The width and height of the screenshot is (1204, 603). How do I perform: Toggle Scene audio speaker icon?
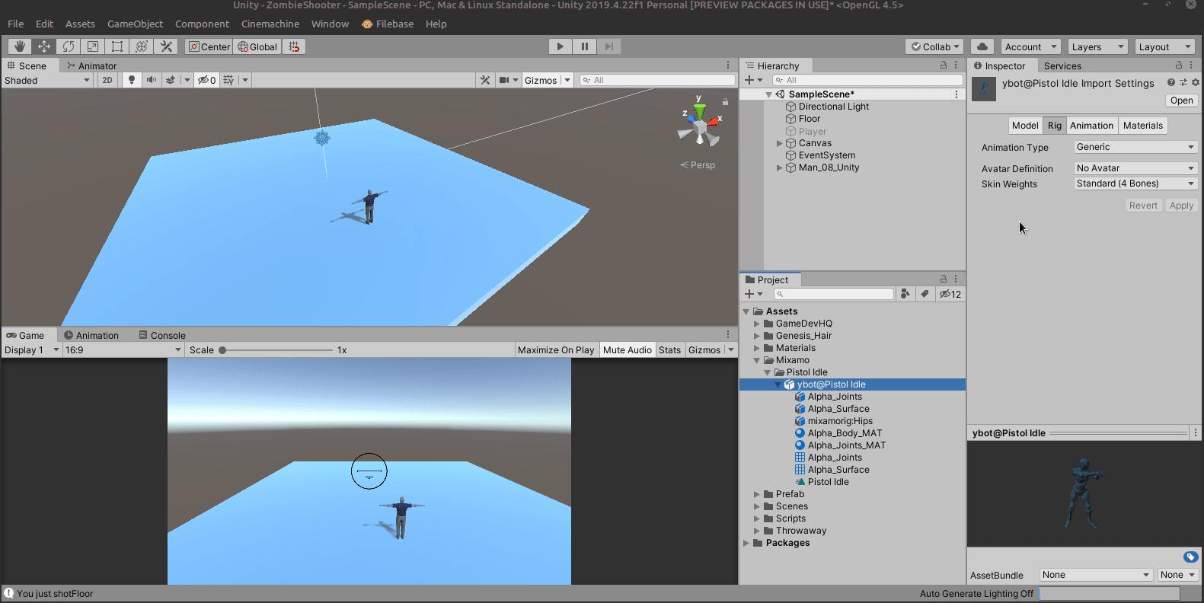click(152, 80)
